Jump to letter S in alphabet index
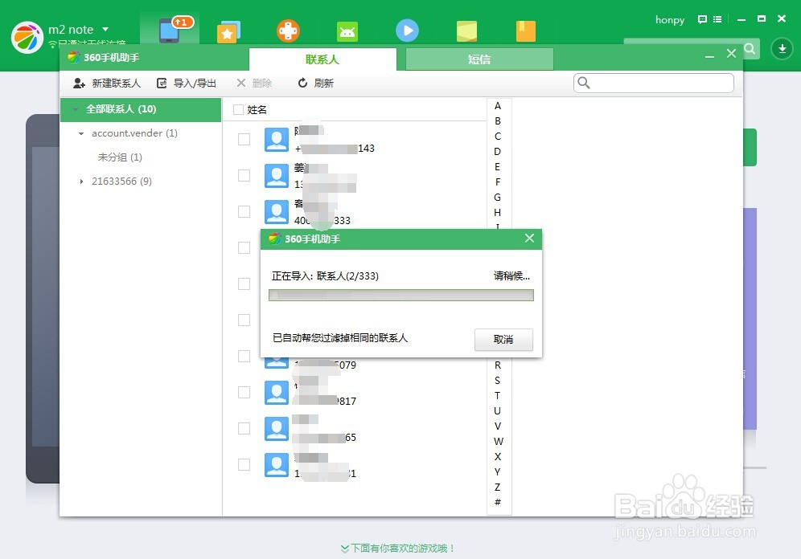801x559 pixels. (x=497, y=381)
